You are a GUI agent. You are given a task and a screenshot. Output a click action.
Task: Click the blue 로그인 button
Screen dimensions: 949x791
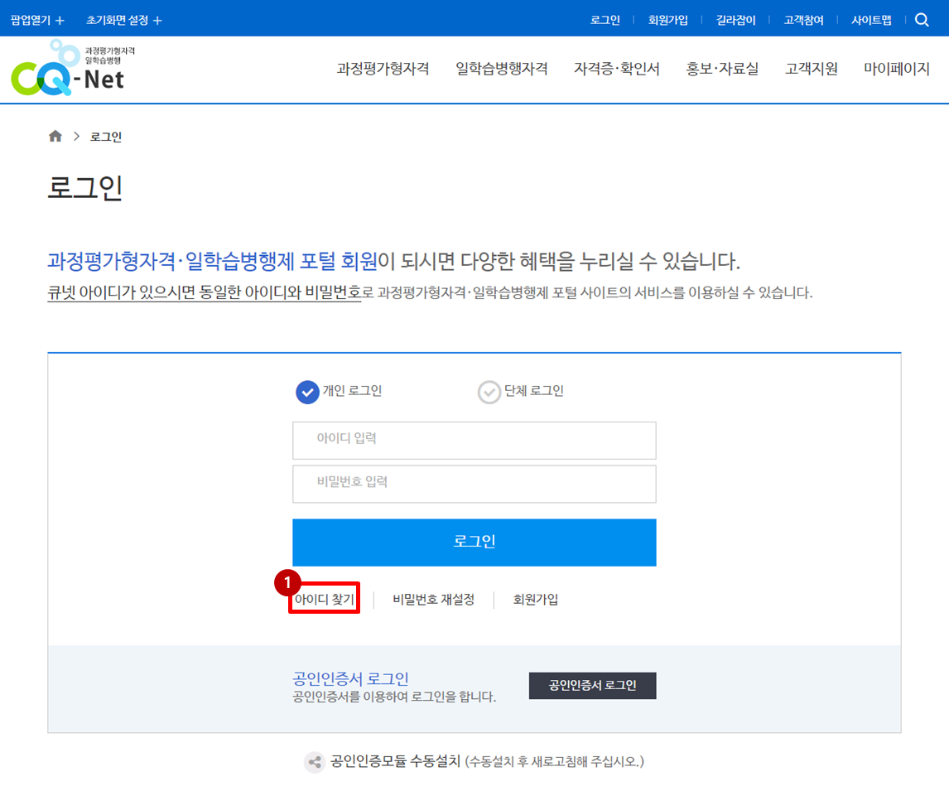(474, 543)
